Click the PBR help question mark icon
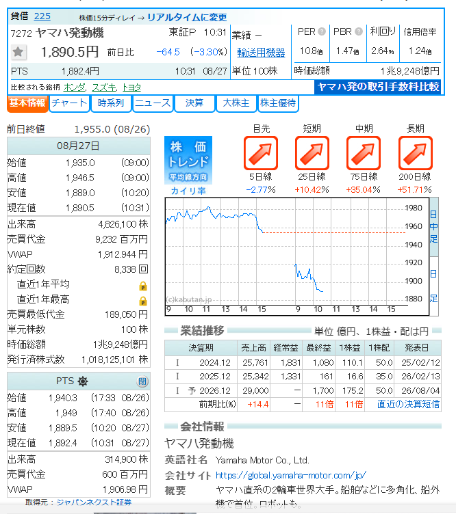Viewport: 456px width, 514px height. (359, 32)
